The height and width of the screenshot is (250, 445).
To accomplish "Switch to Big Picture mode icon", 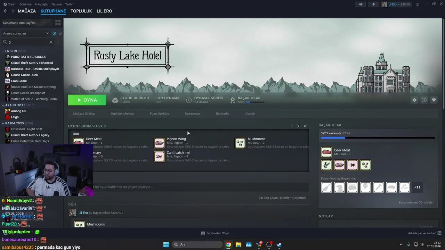I will (418, 4).
